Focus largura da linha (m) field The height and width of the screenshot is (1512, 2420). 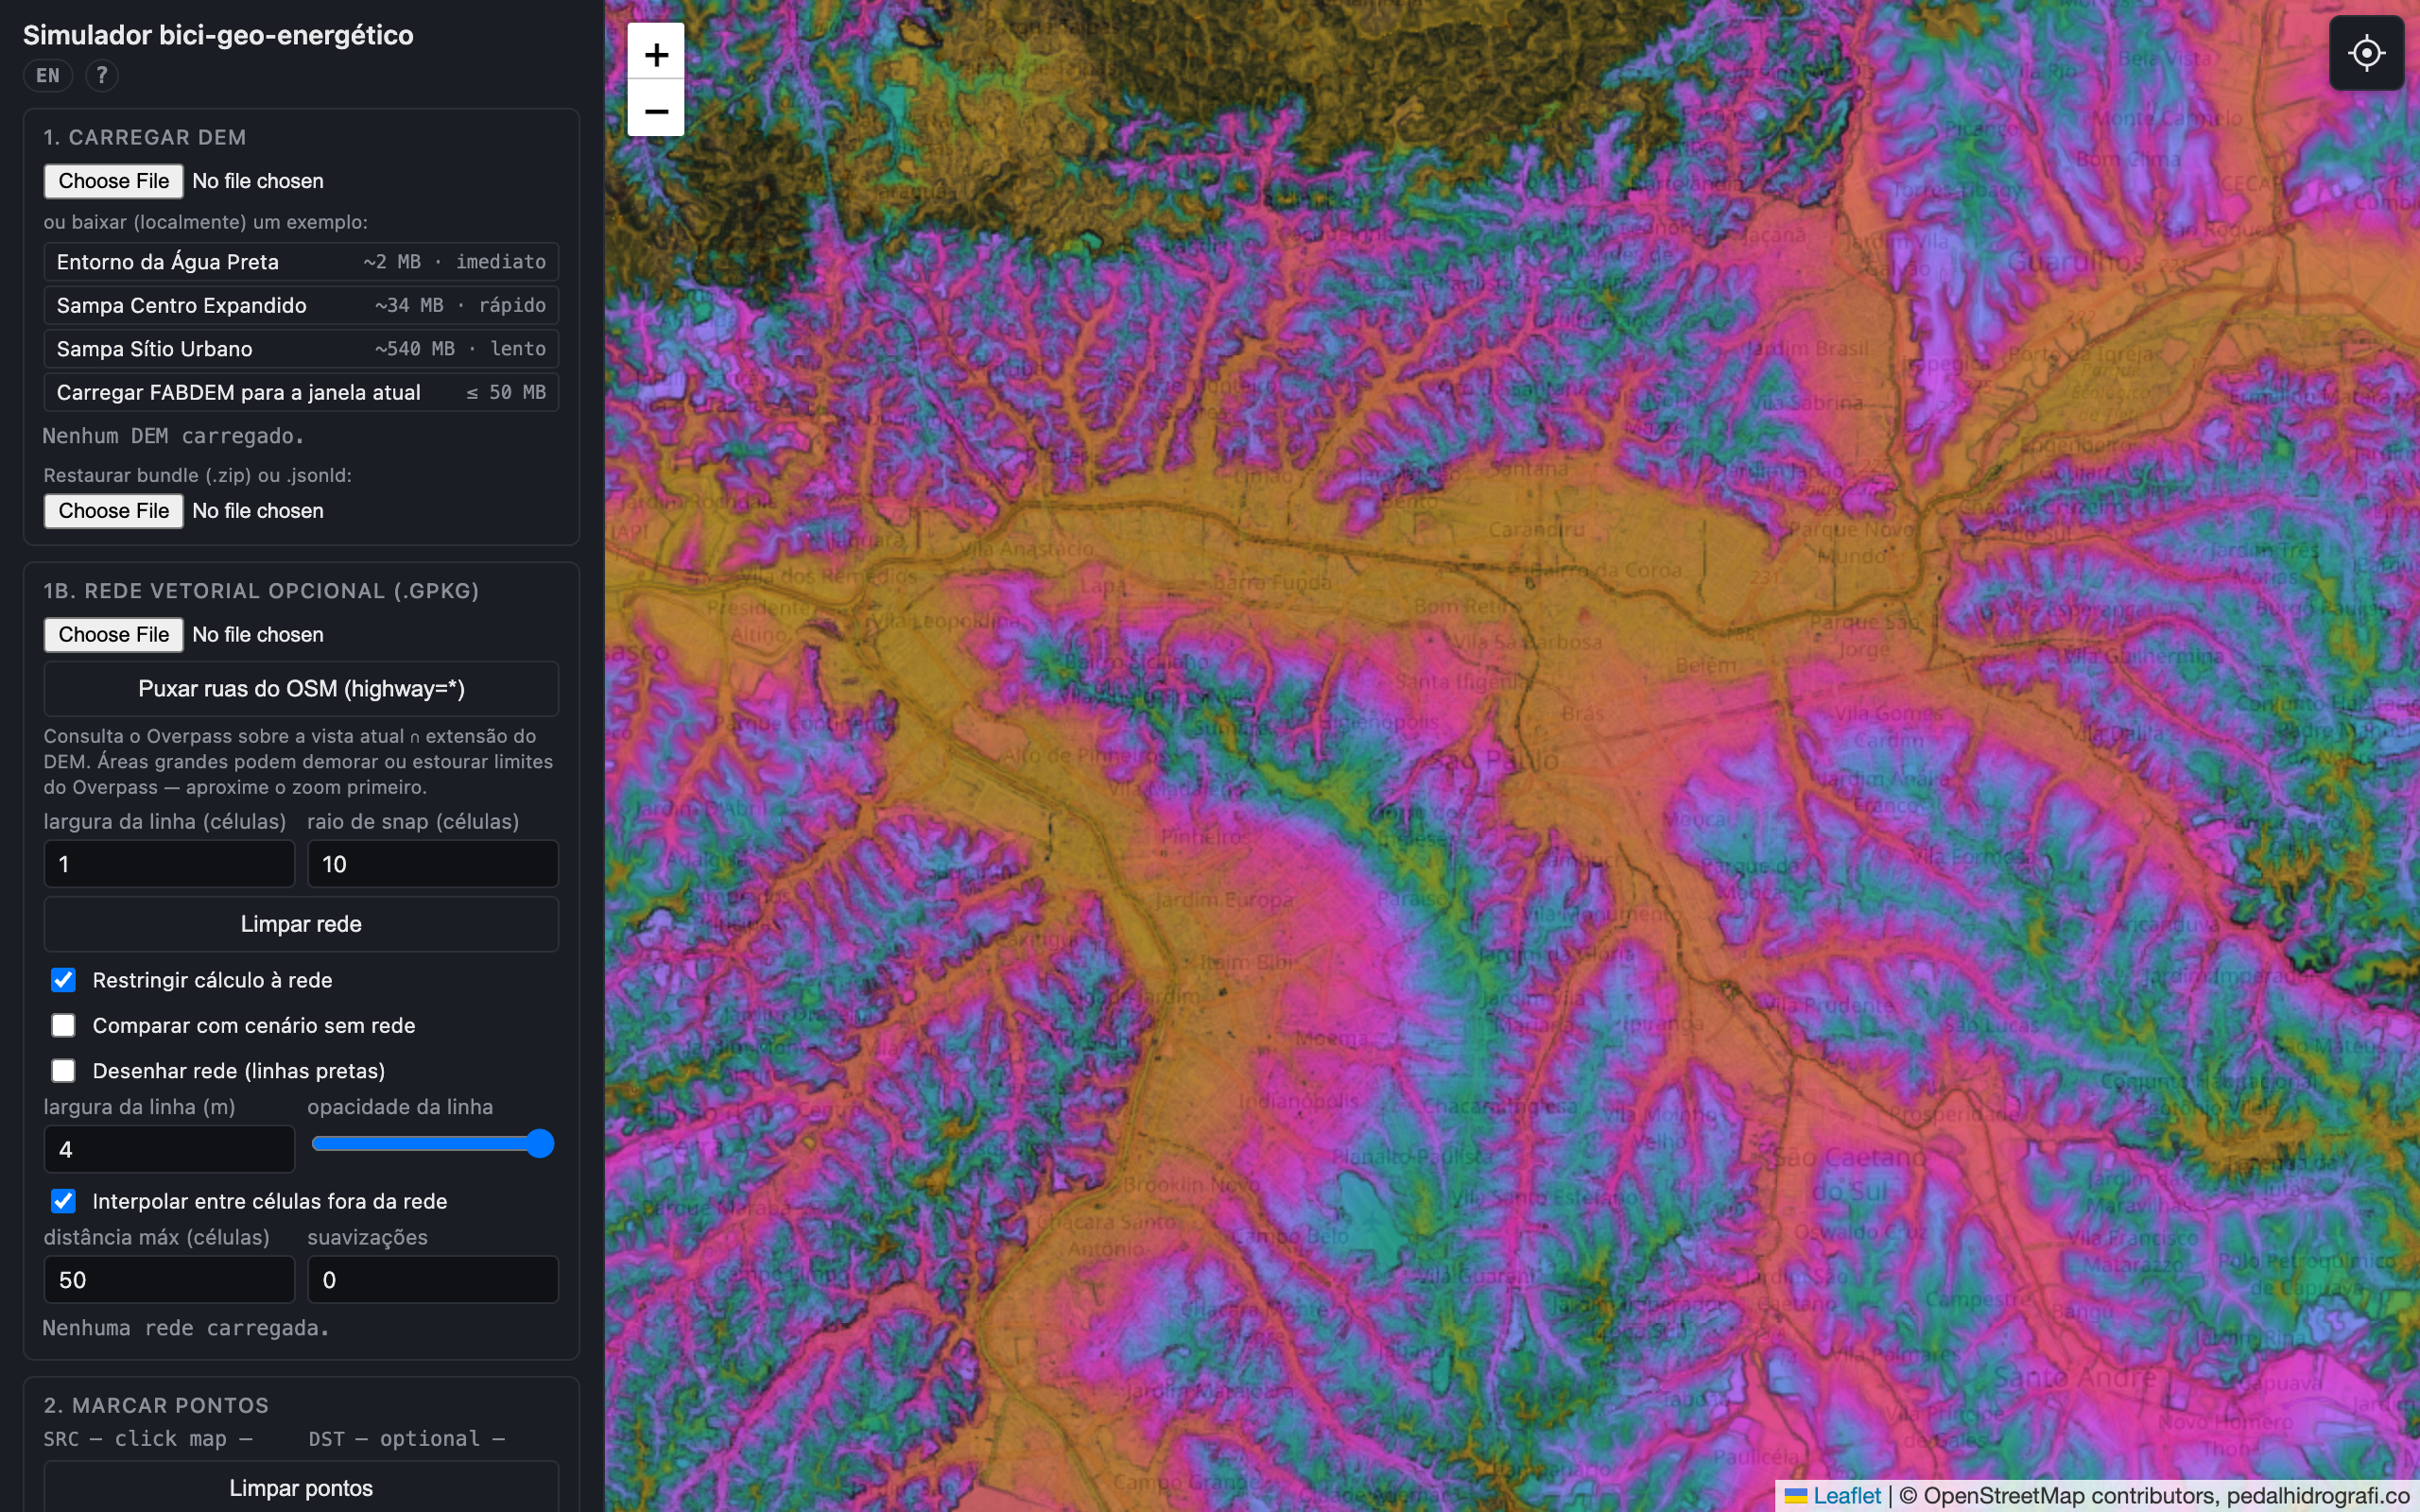click(169, 1149)
